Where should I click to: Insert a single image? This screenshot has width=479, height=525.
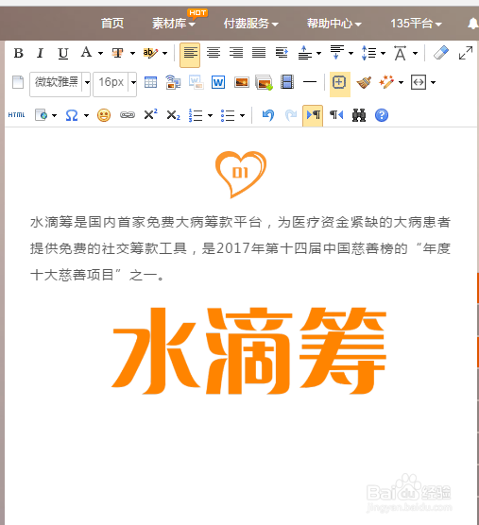coord(242,82)
